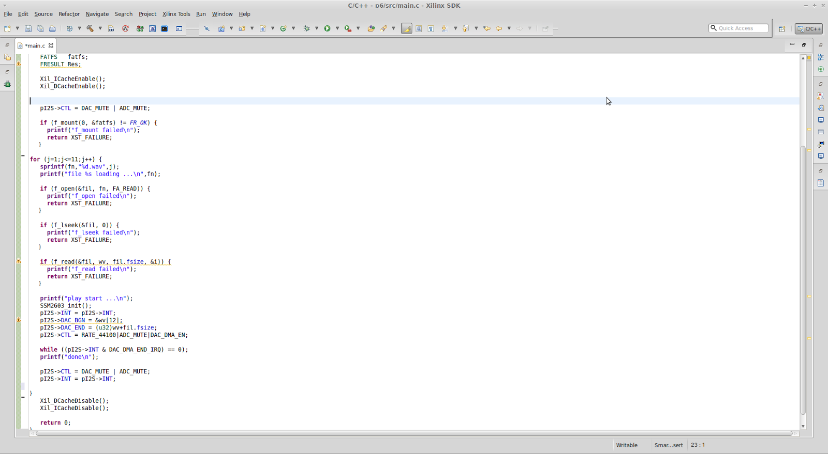This screenshot has height=454, width=828.
Task: Expand the Next Annotation dropdown arrow
Action: 455,28
